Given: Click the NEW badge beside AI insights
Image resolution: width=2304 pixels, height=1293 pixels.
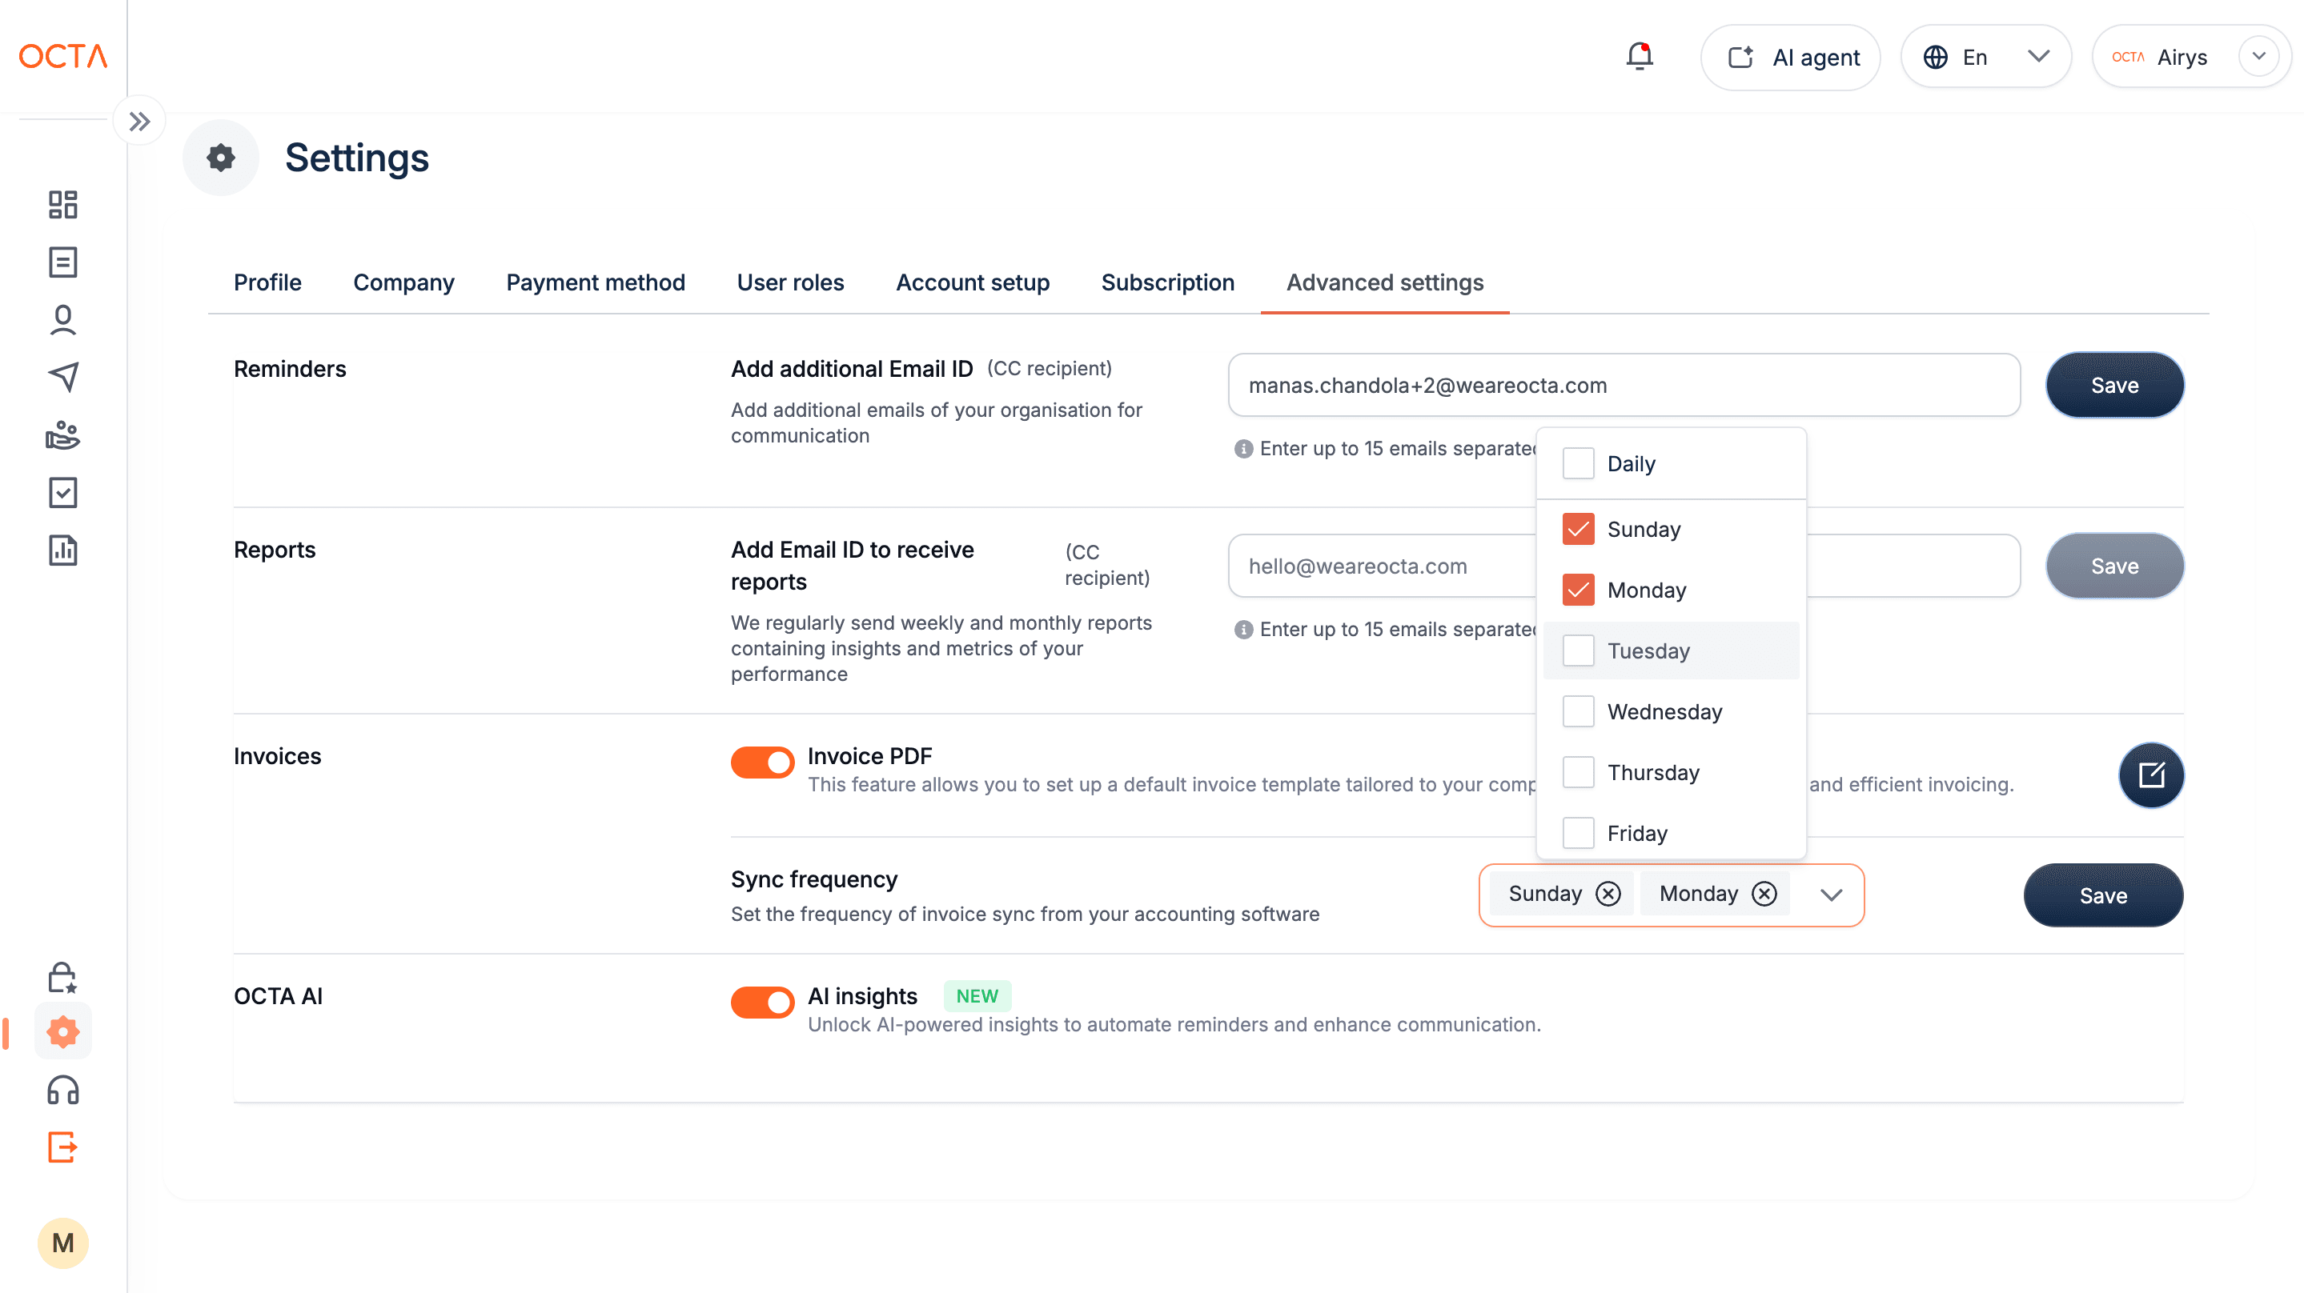Looking at the screenshot, I should tap(977, 996).
